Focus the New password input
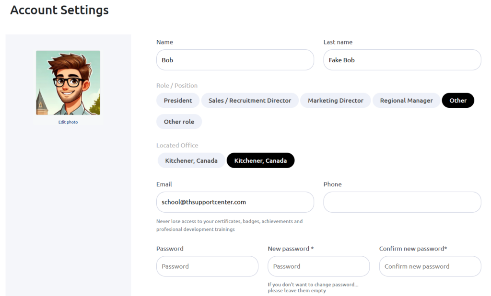This screenshot has height=296, width=491. point(318,266)
